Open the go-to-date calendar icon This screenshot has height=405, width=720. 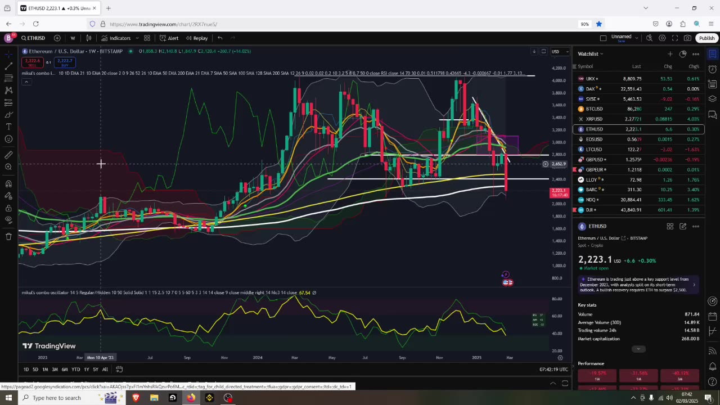point(119,370)
